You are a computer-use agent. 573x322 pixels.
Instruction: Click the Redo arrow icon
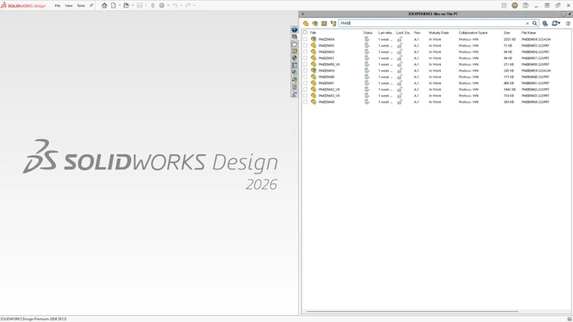(188, 6)
